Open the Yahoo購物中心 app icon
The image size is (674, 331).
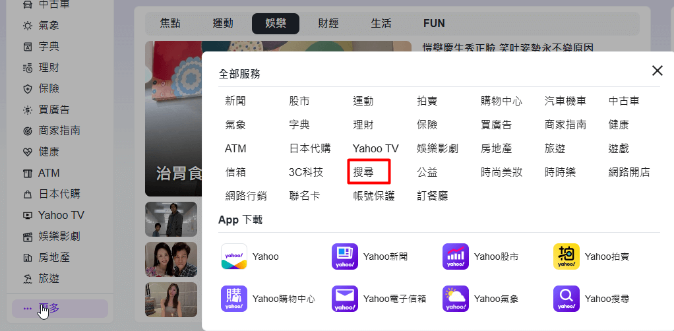234,299
